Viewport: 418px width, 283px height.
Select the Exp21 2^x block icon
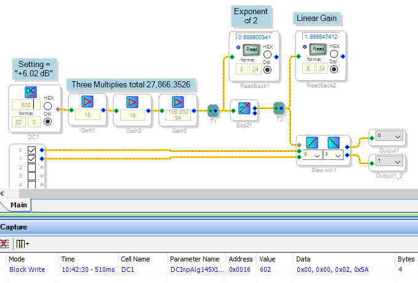(244, 108)
